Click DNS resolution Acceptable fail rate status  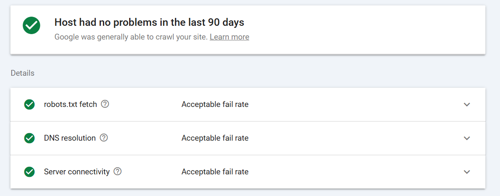(215, 138)
